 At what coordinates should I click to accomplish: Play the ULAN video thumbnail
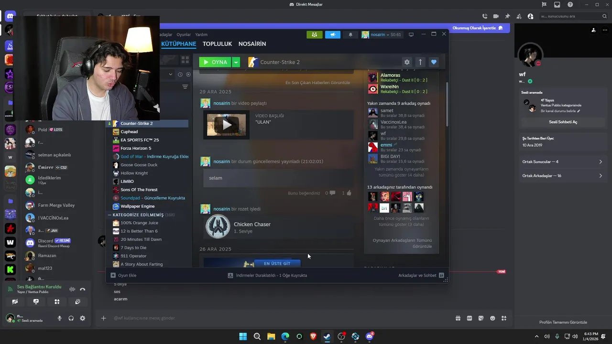tap(227, 125)
